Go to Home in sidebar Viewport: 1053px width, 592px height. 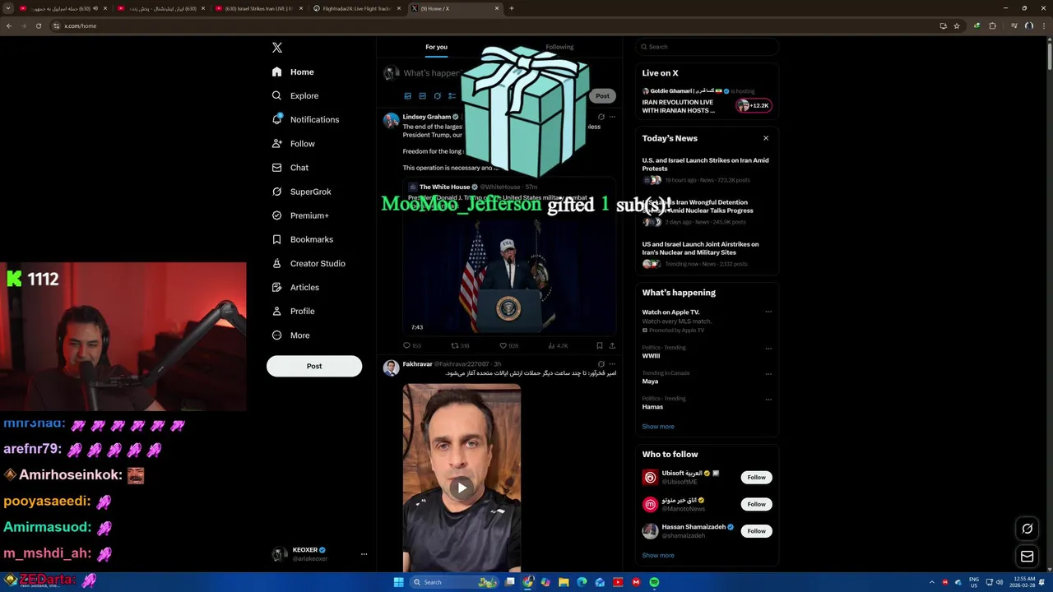(x=293, y=72)
